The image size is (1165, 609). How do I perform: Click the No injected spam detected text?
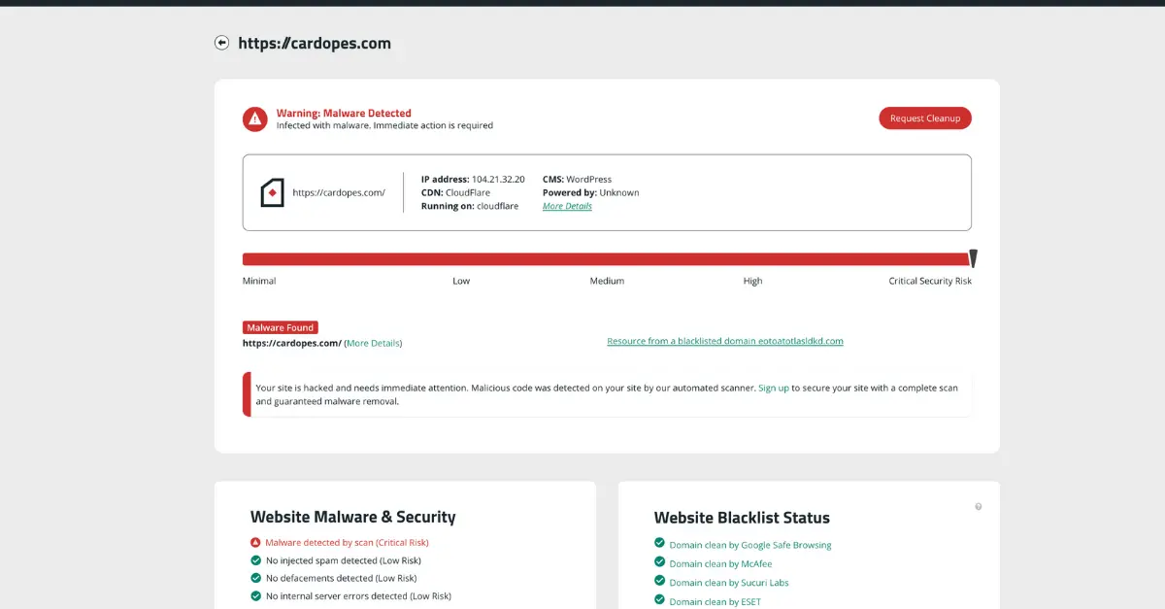344,560
